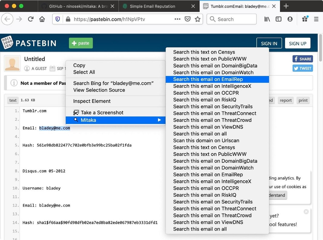
Task: Open the Library icon in toolbar
Action: [267, 19]
